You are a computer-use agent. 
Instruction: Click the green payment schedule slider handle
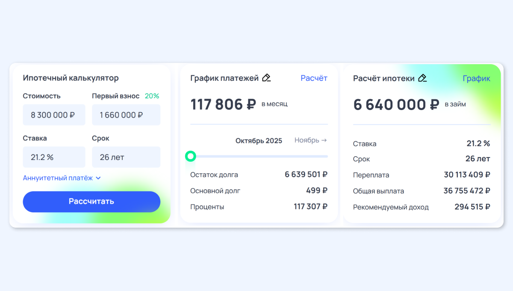point(191,156)
